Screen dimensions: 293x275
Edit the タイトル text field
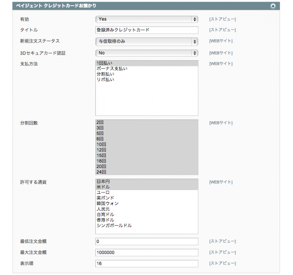(x=147, y=30)
